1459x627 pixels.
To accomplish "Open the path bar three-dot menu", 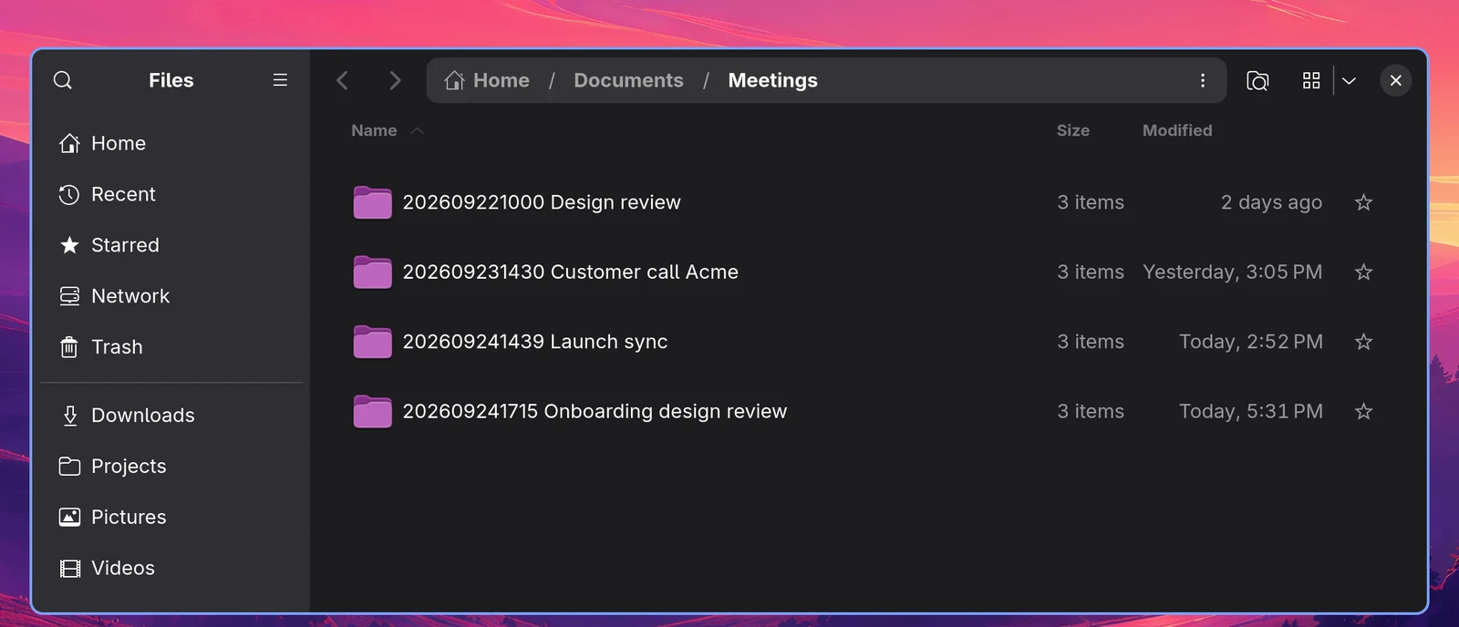I will (1203, 80).
